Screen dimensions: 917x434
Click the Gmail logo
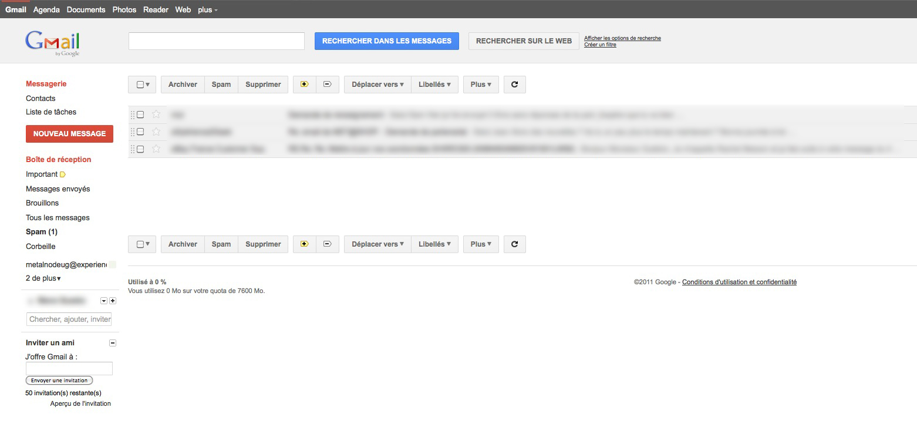[x=52, y=43]
